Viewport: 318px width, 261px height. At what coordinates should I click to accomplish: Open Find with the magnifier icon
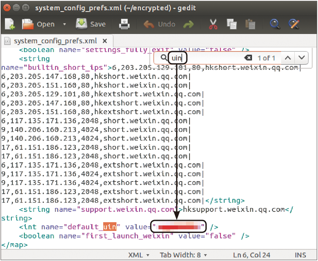[275, 24]
